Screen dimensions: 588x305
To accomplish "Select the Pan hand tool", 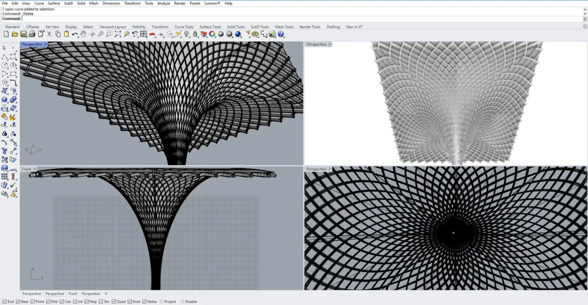I will pyautogui.click(x=83, y=34).
